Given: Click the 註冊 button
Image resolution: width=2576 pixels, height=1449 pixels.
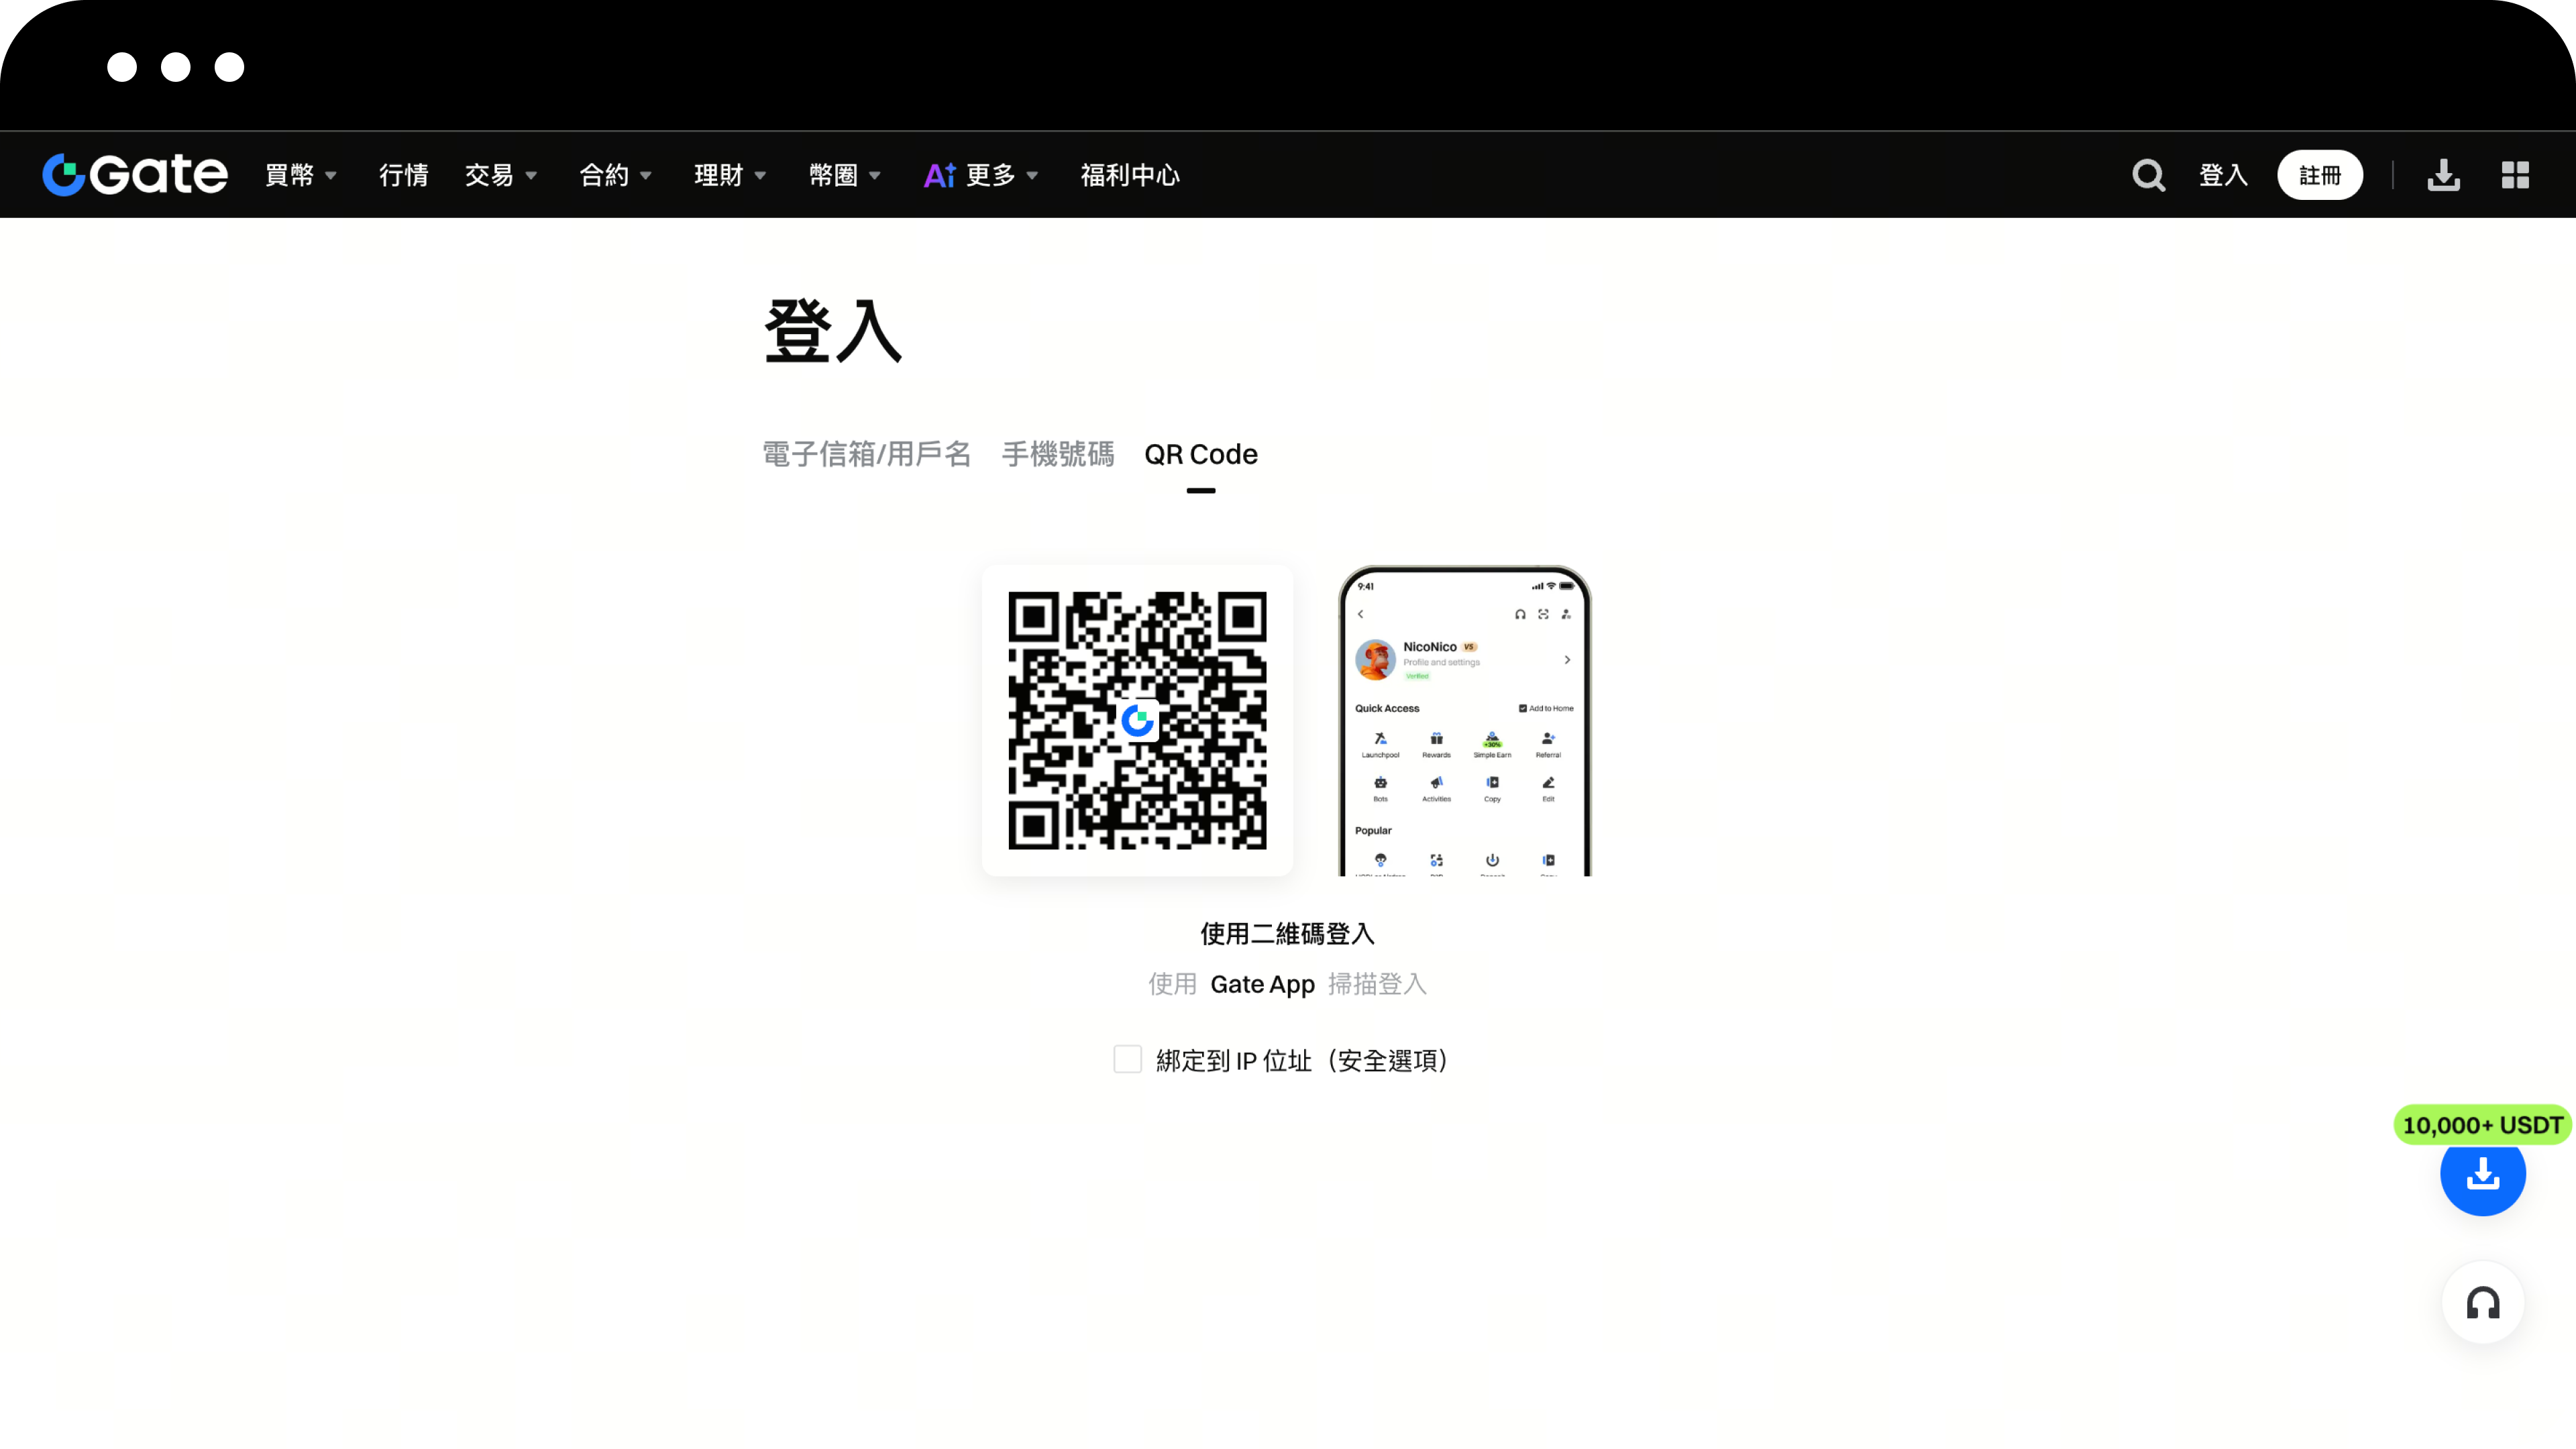Looking at the screenshot, I should pos(2320,174).
